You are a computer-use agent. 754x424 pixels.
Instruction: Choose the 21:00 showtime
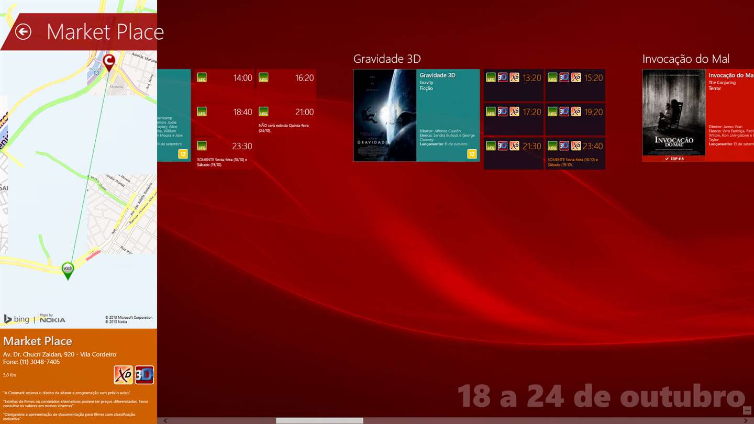tap(286, 119)
